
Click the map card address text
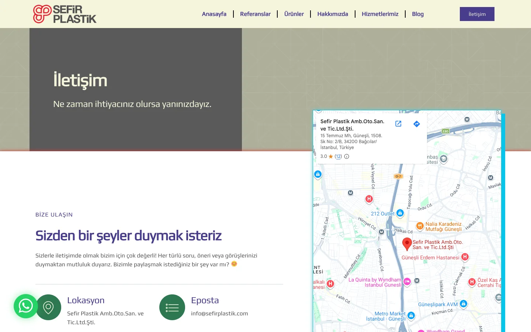click(351, 142)
